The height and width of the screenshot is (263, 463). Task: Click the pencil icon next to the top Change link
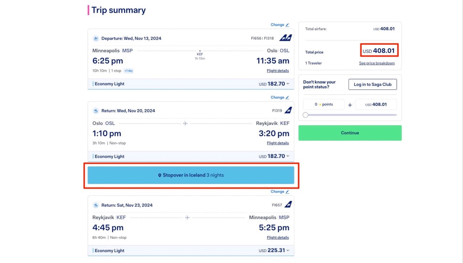(287, 25)
